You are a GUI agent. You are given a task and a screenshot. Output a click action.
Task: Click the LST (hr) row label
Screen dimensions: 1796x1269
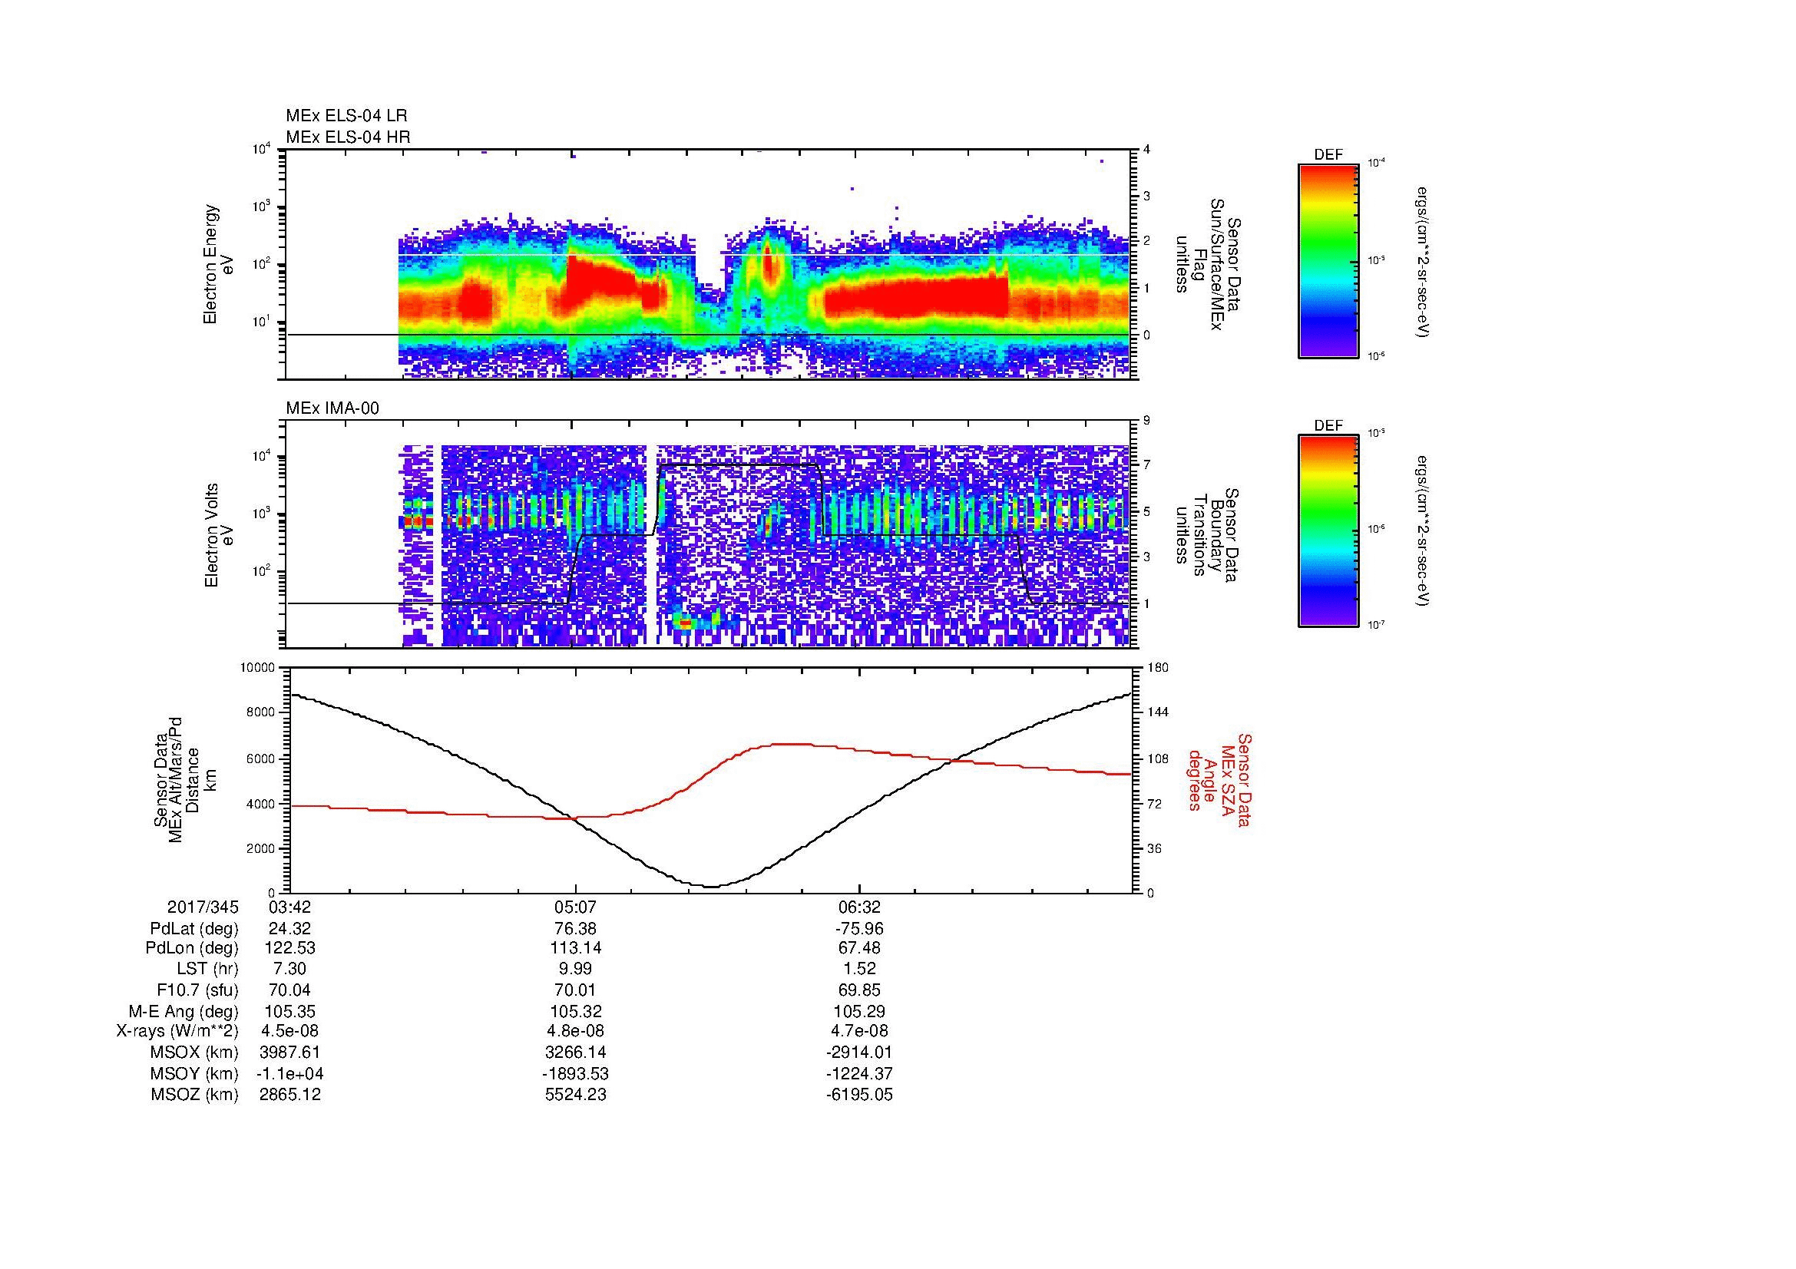pyautogui.click(x=208, y=970)
